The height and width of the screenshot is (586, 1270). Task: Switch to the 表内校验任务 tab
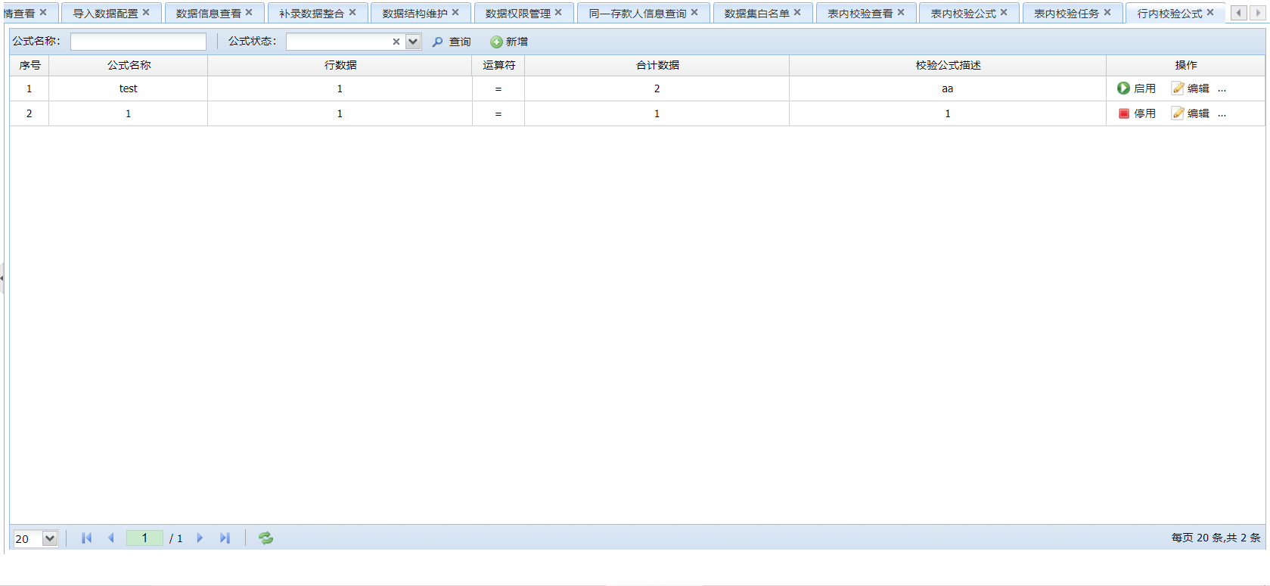[x=1066, y=14]
